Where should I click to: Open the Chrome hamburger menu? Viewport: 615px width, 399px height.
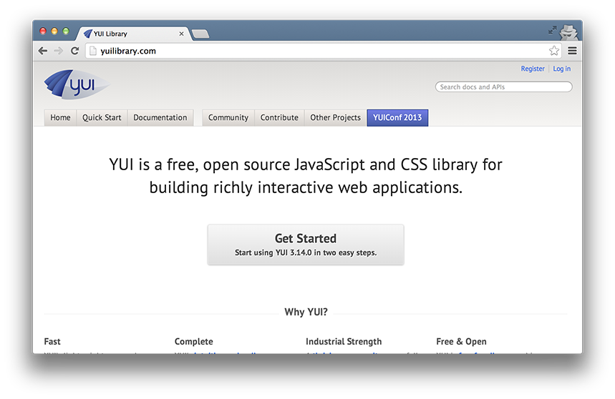(x=572, y=51)
